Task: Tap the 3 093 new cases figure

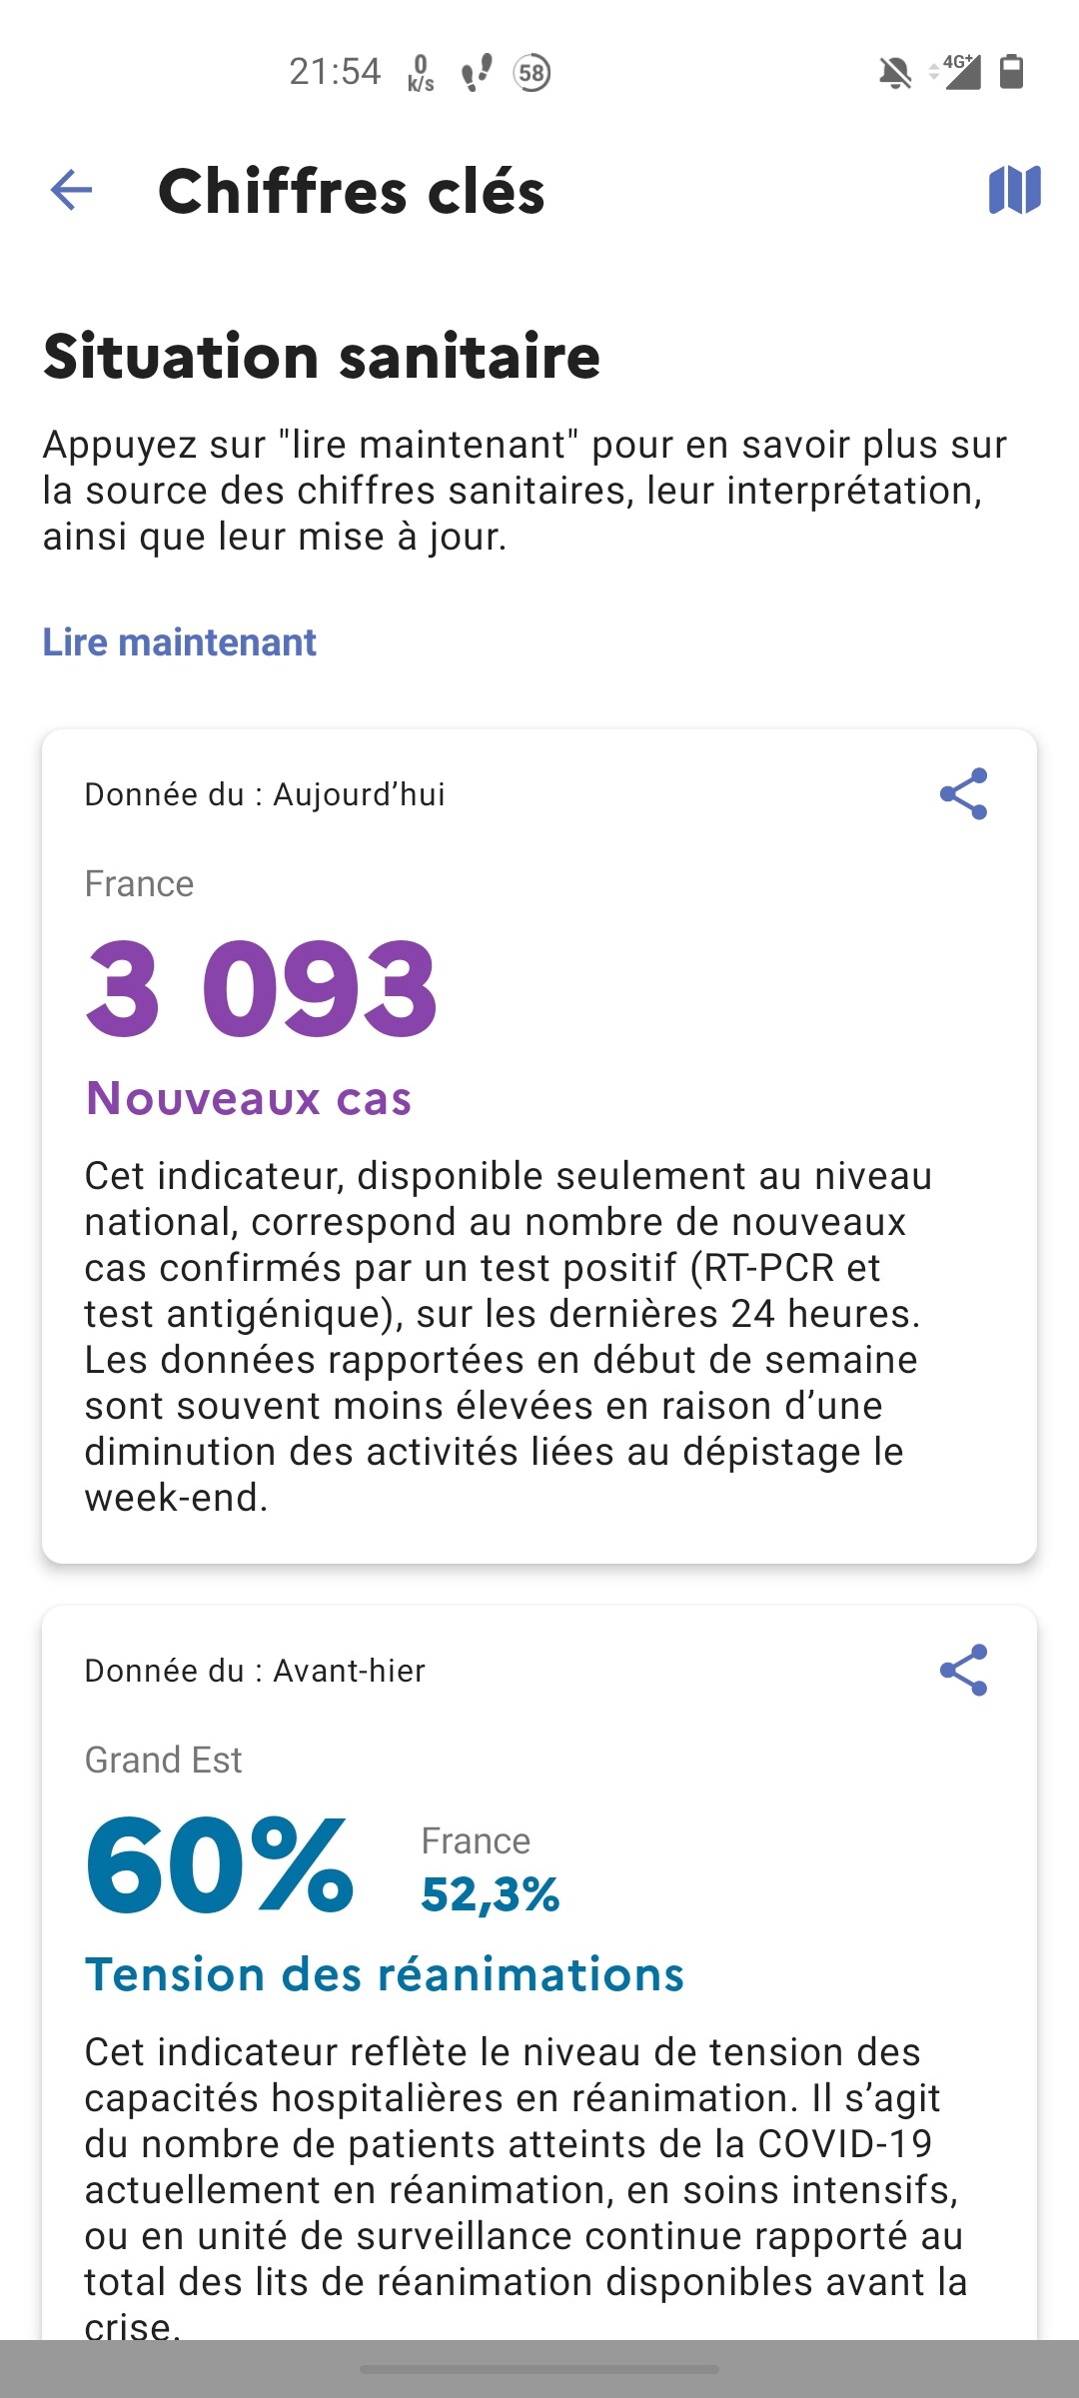Action: click(262, 988)
